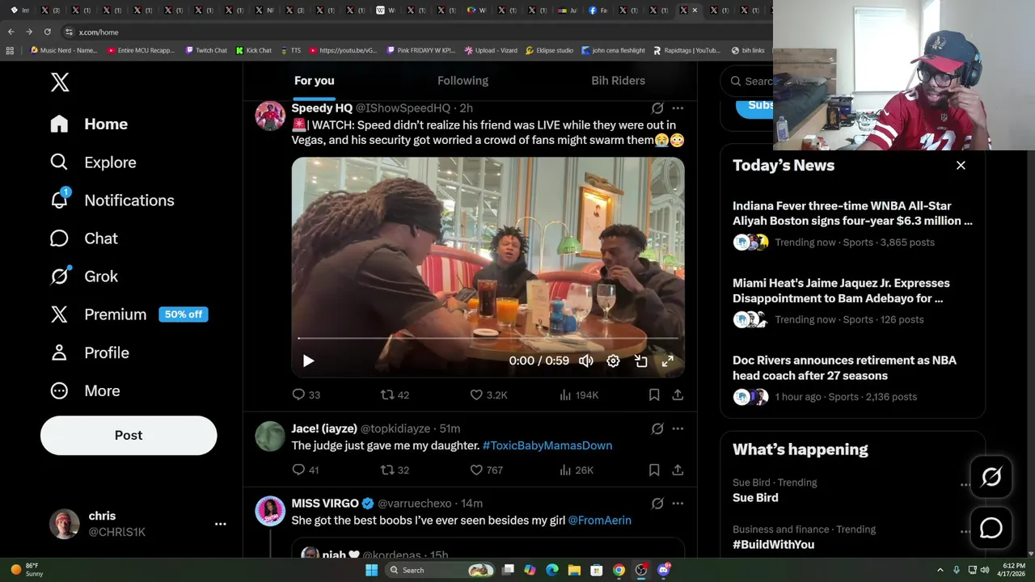Open the Home feed

[x=89, y=124]
